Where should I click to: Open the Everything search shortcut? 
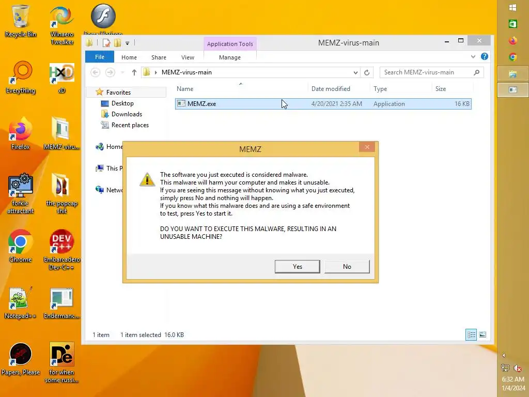[x=20, y=78]
